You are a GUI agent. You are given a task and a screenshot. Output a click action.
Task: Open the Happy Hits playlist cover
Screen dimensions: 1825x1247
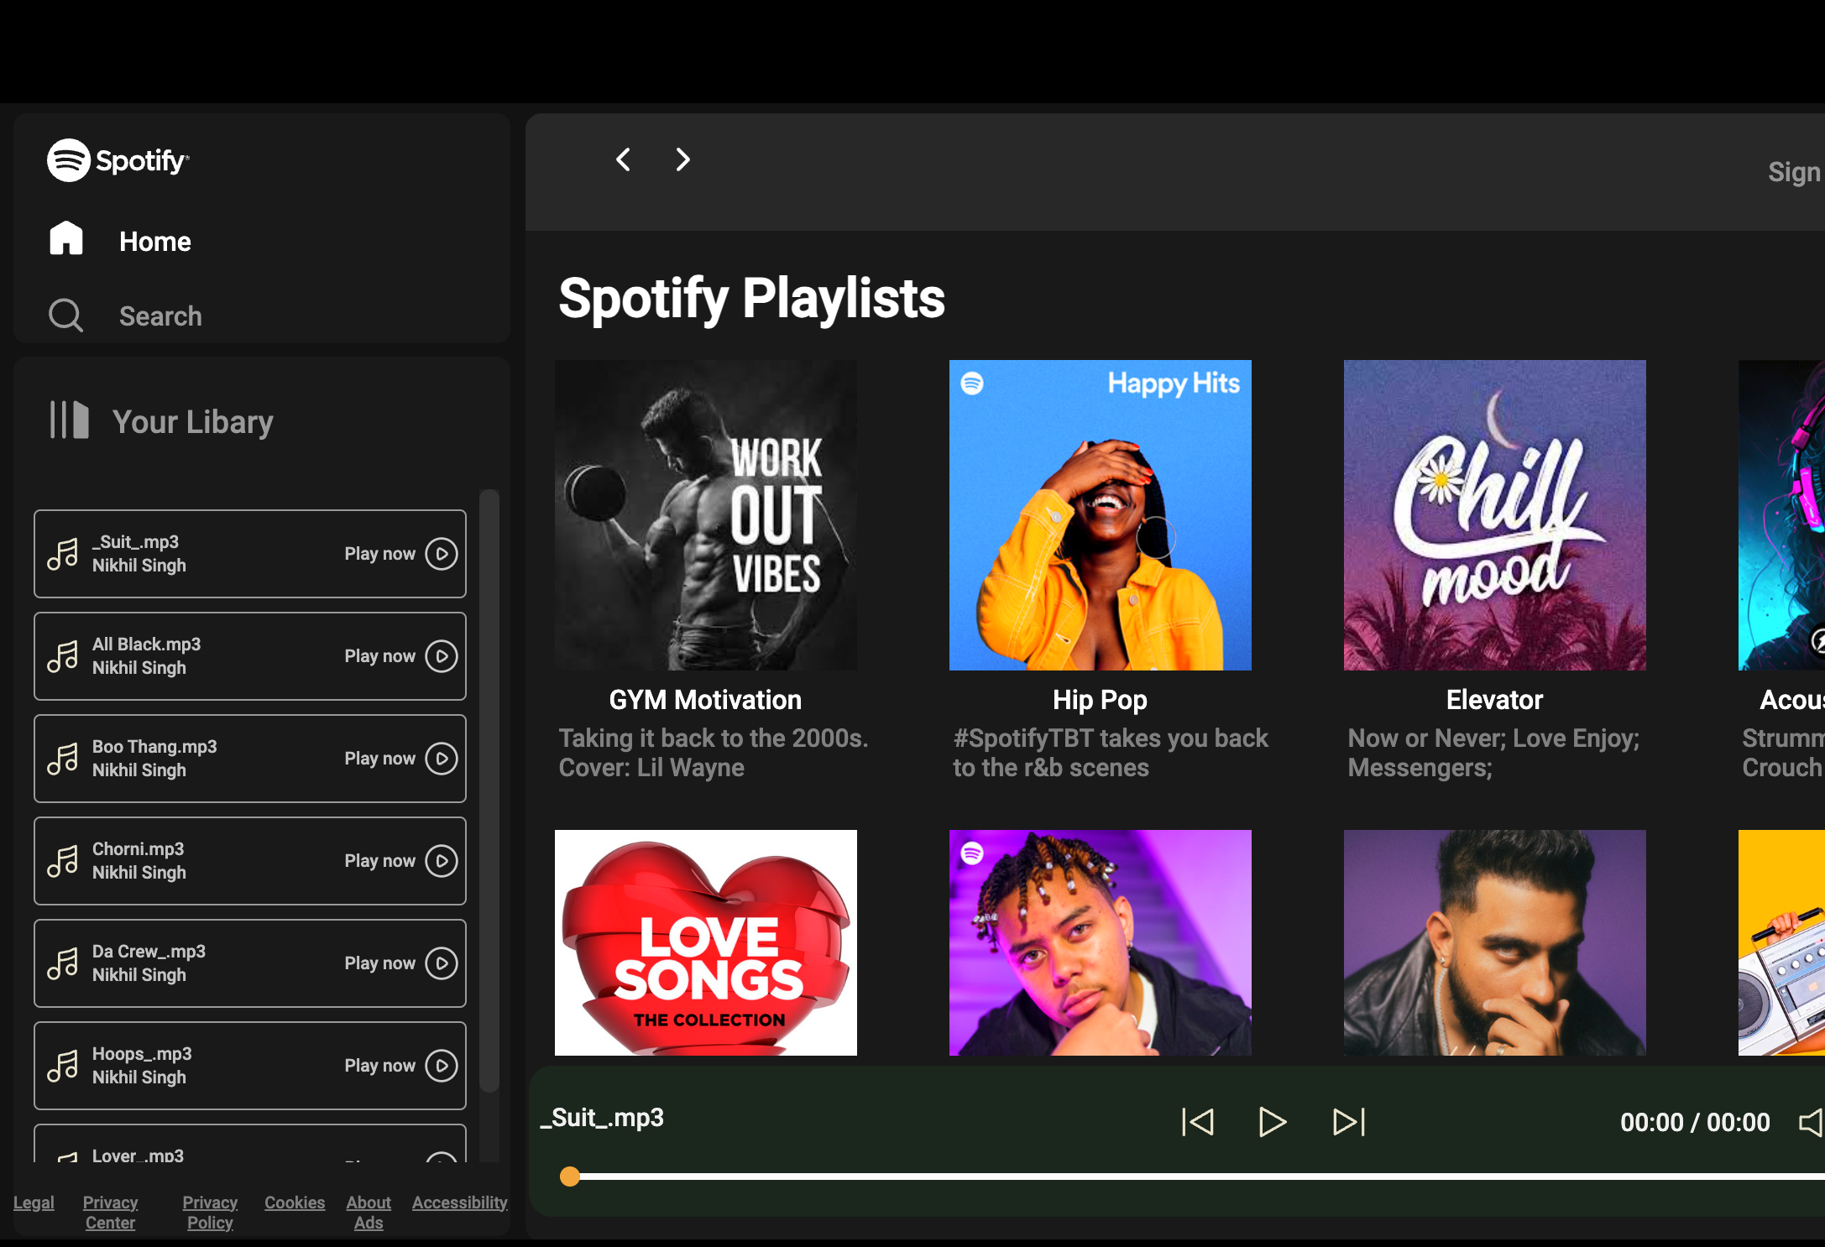click(1101, 514)
